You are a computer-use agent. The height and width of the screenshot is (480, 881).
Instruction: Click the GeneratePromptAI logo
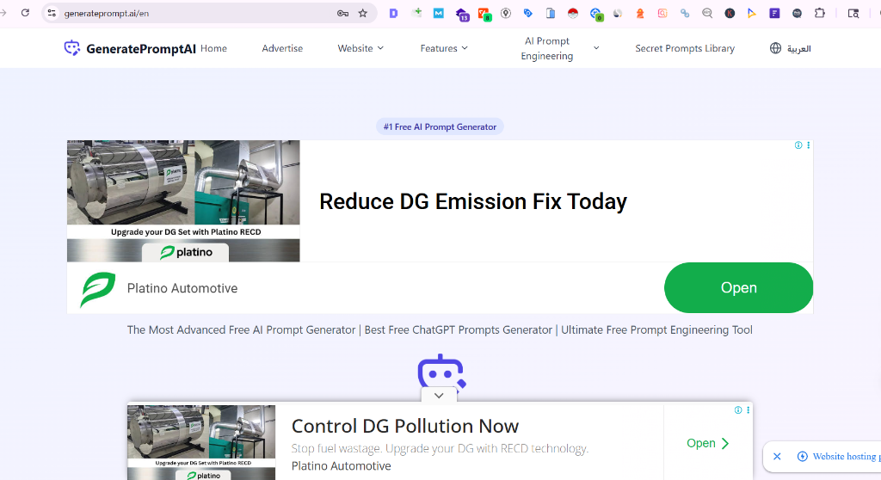click(130, 48)
